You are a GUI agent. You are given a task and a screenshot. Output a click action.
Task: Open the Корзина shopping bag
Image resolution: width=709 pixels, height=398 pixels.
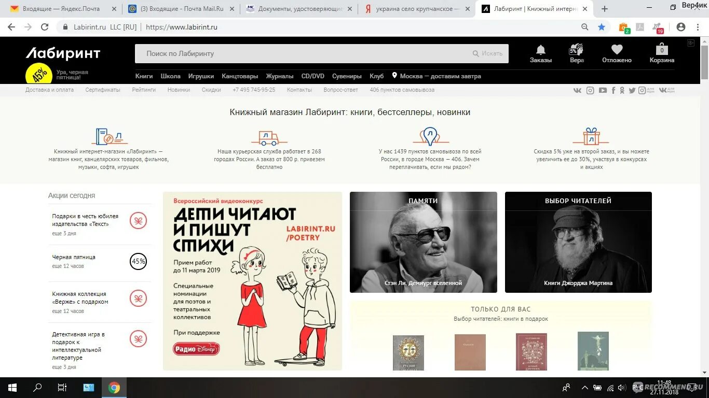point(662,53)
